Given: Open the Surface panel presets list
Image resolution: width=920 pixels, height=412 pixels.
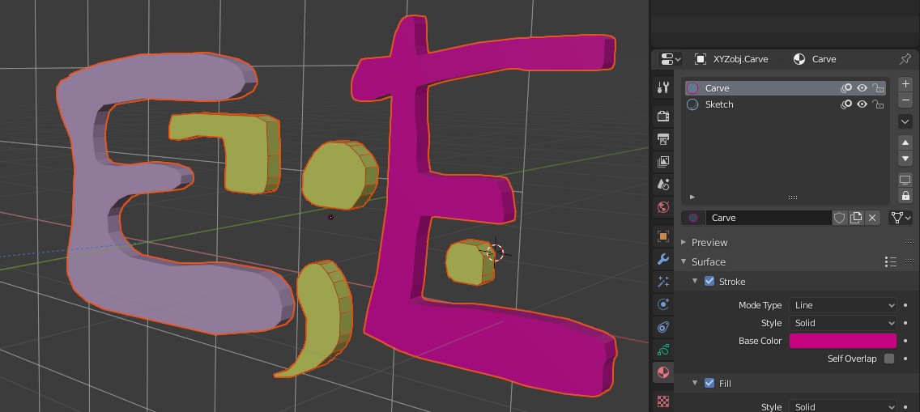Looking at the screenshot, I should point(890,262).
